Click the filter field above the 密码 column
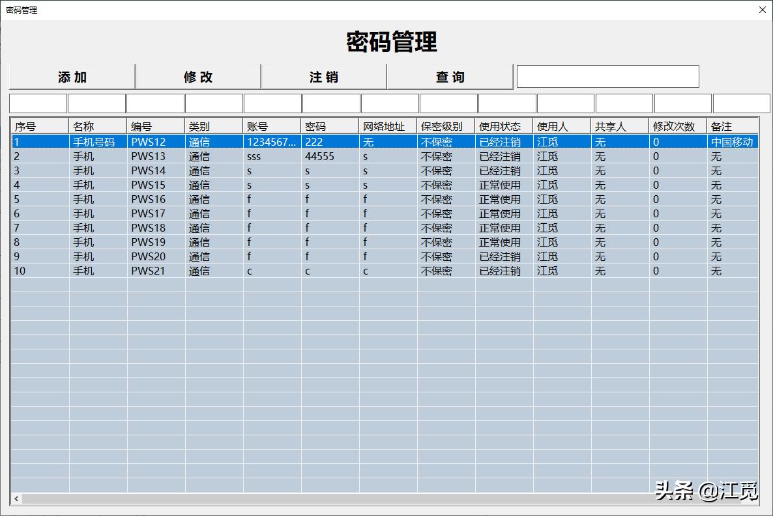 coord(330,103)
